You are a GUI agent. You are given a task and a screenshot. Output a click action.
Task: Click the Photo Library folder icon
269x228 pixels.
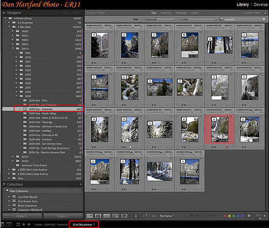[10, 18]
